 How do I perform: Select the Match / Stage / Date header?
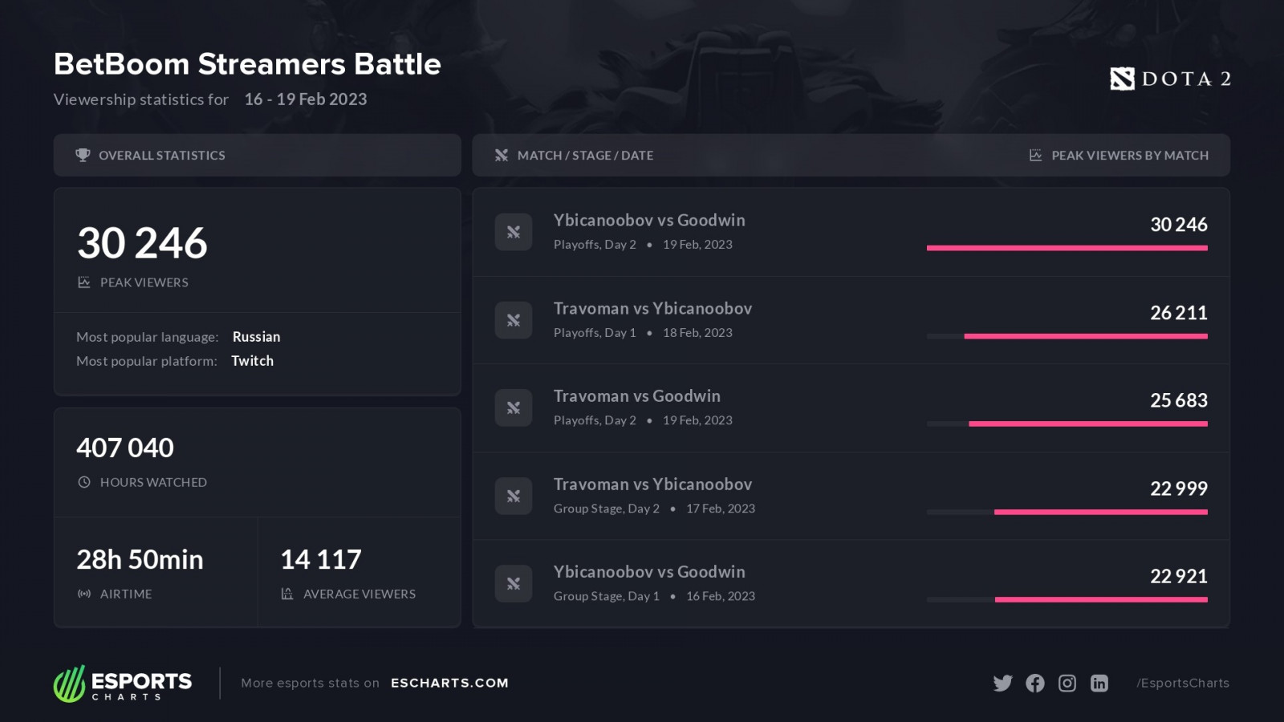[x=585, y=155]
